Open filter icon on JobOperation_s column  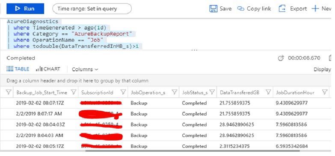pyautogui.click(x=175, y=92)
